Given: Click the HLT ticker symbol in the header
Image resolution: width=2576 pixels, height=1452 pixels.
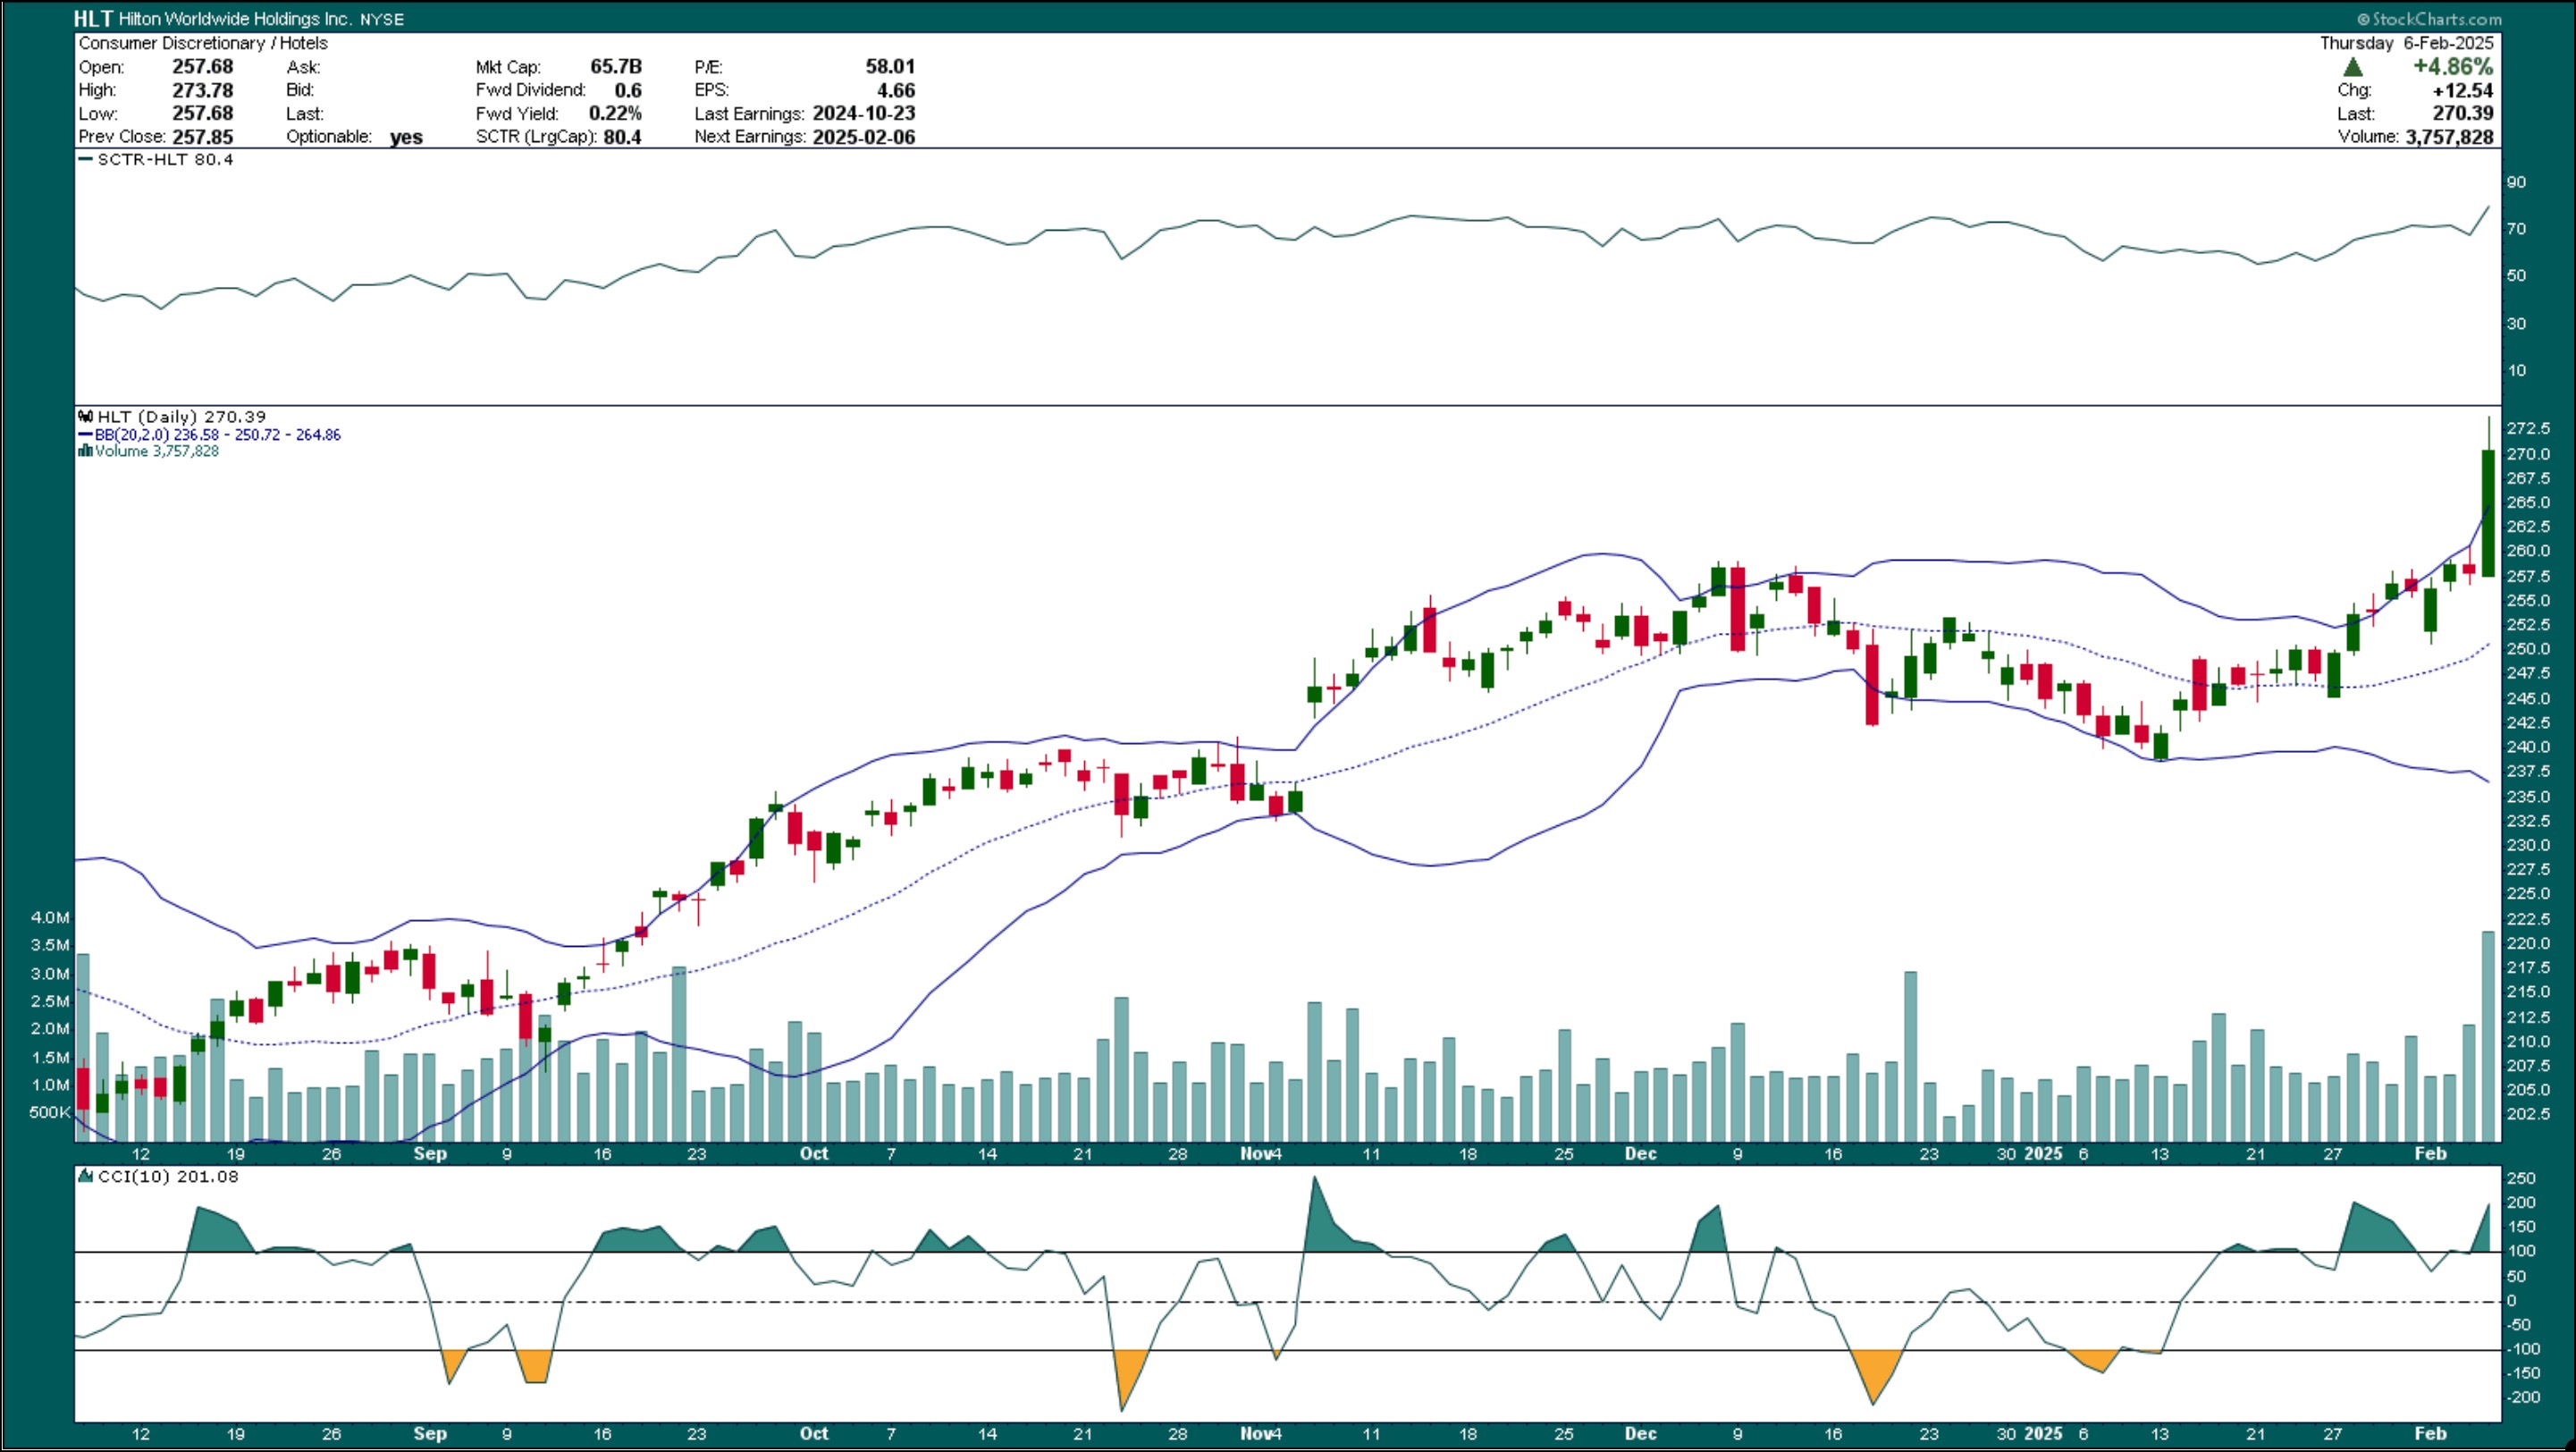Looking at the screenshot, I should coord(93,18).
